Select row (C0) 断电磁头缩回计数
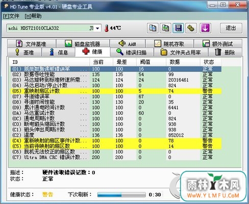Image resolution: width=249 pixels, height=204 pixels. pos(116,124)
